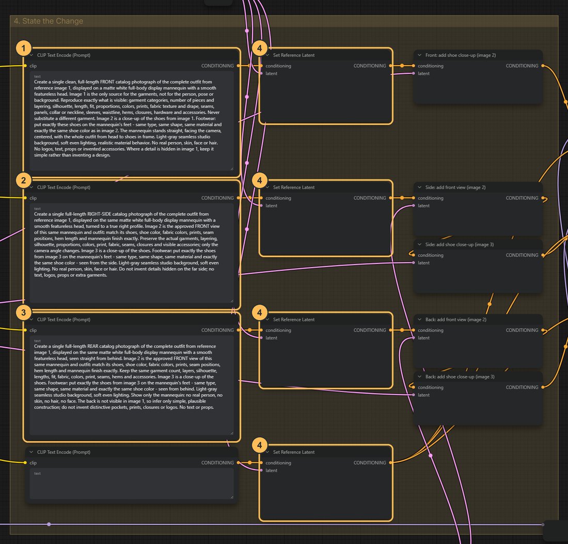Click the CONDITIONING output of the Set Reference Latent beside the REAR prompt
The height and width of the screenshot is (544, 568).
coord(390,330)
